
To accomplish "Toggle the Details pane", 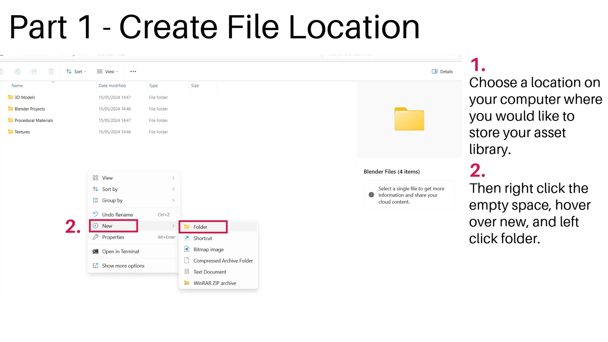I will (x=442, y=71).
